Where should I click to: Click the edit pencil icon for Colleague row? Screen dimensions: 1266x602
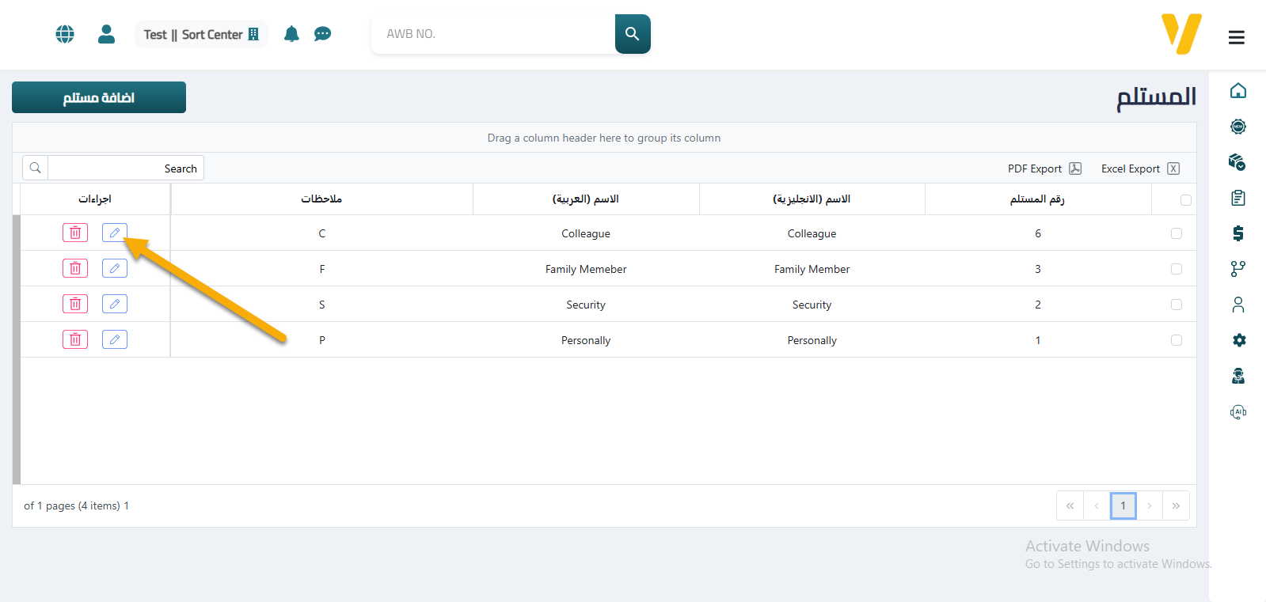point(115,233)
